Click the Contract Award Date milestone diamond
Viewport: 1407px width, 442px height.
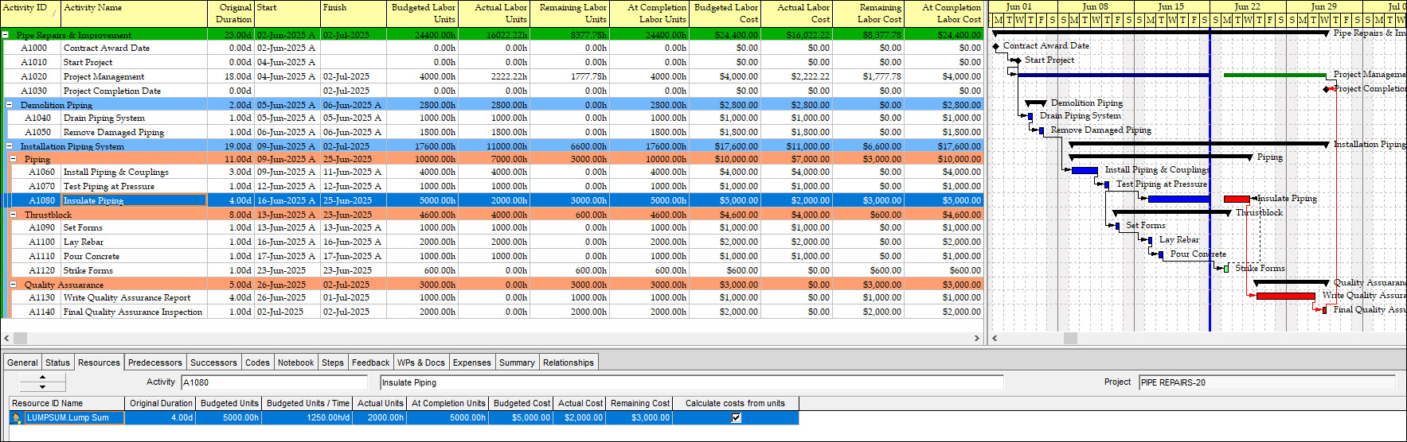point(996,47)
